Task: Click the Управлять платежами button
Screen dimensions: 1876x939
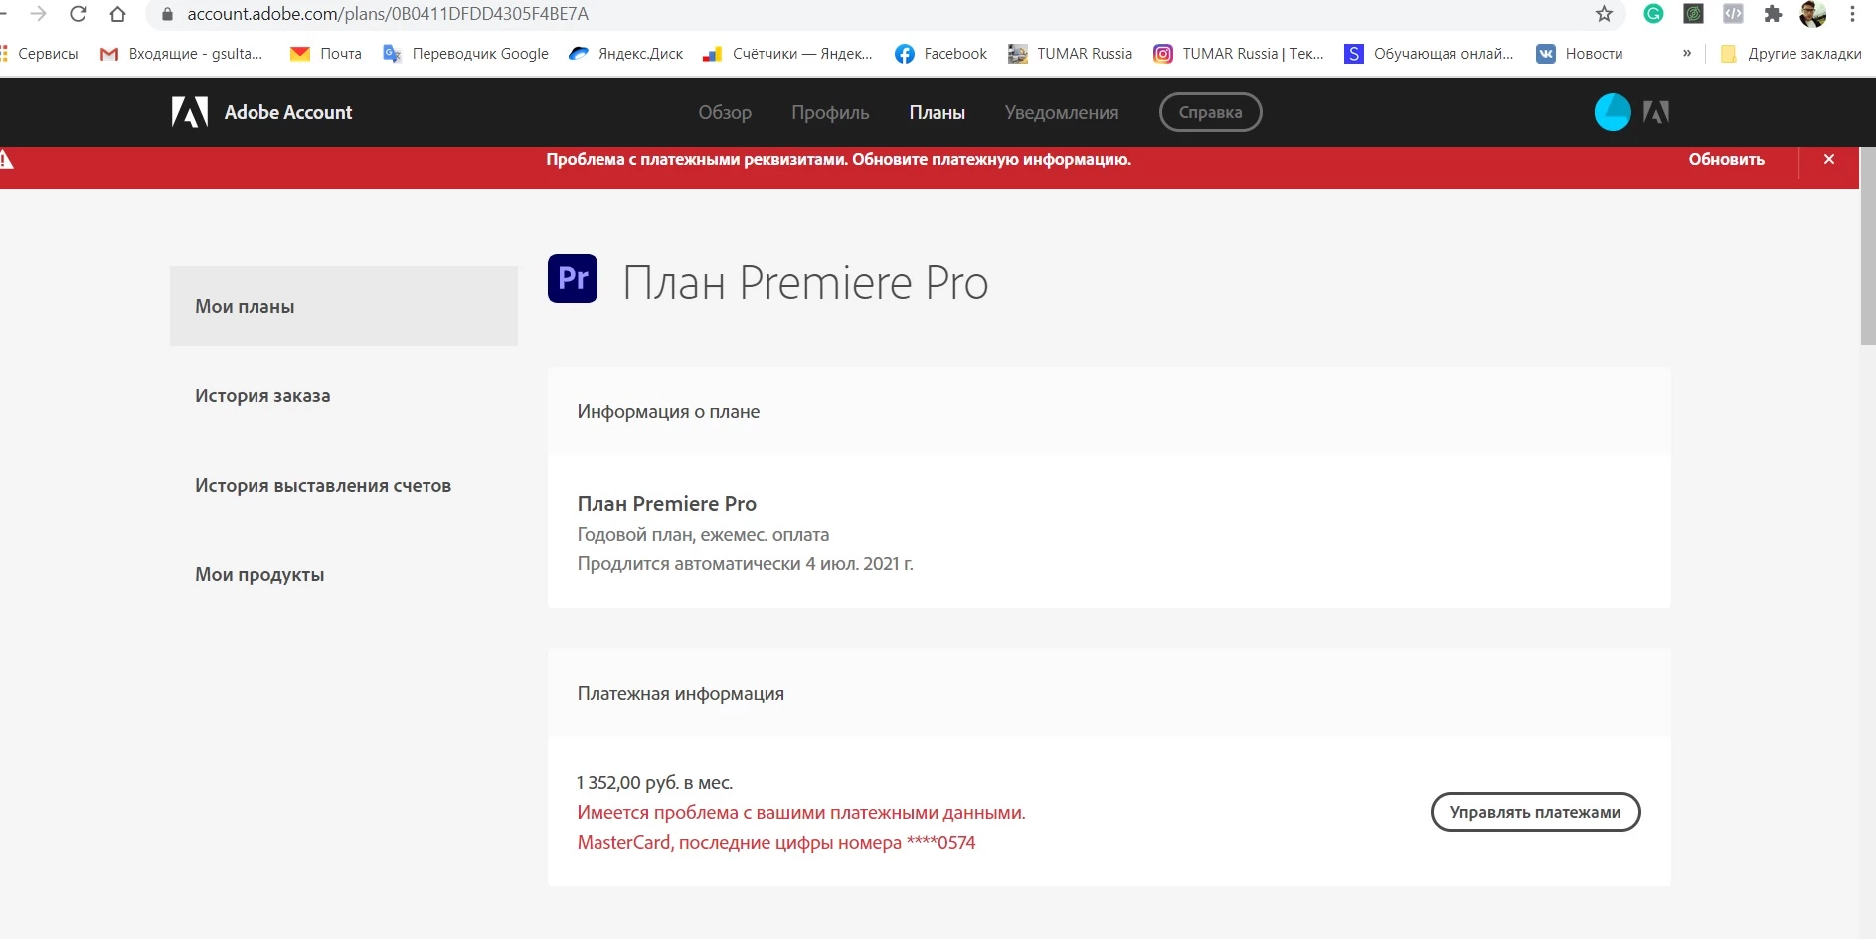Action: coord(1535,812)
